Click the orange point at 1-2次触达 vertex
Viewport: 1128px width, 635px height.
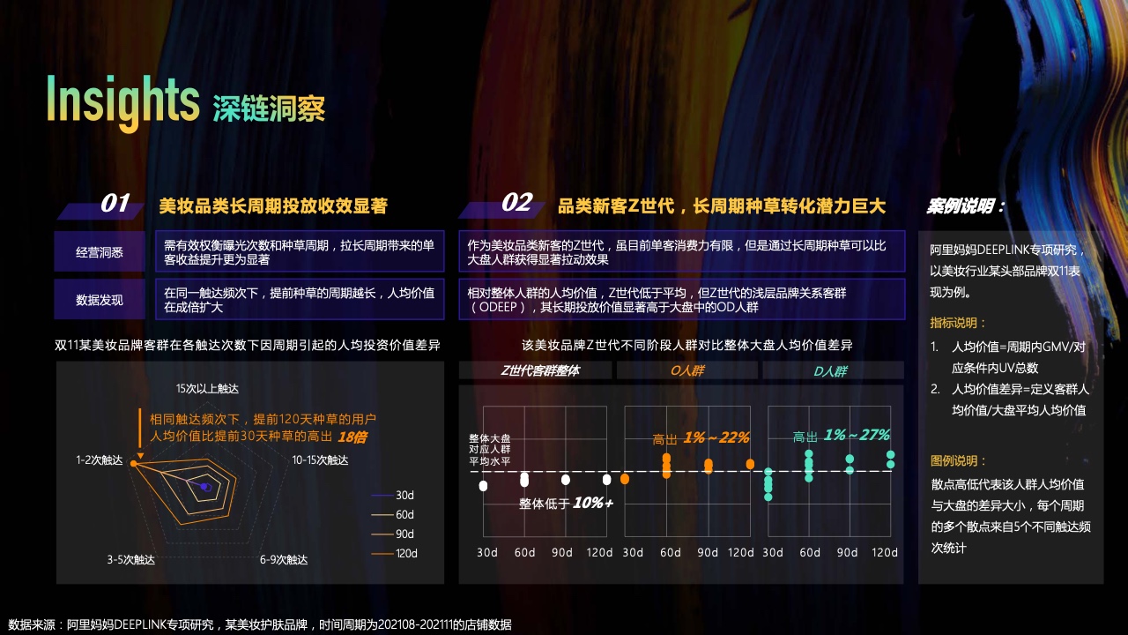point(133,463)
